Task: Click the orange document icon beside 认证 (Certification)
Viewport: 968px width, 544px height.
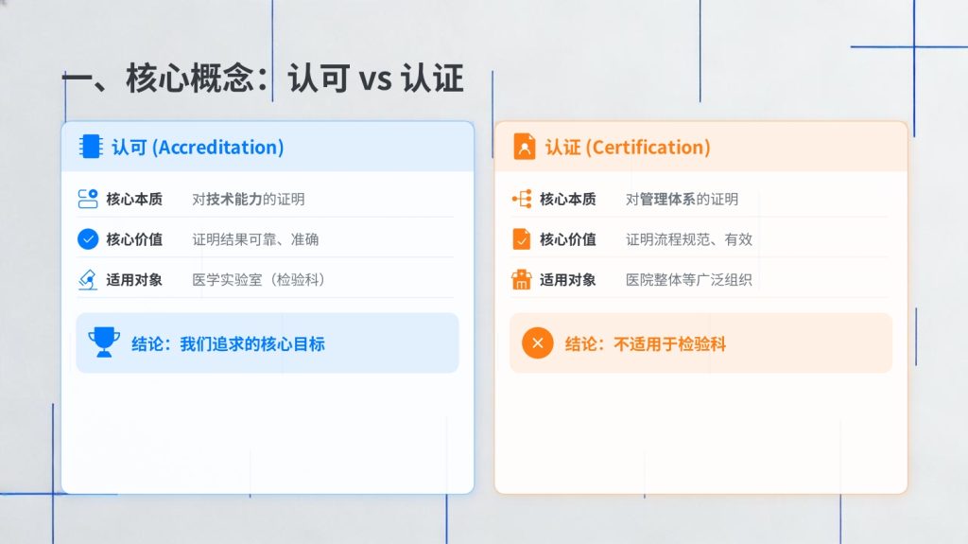Action: pos(524,147)
